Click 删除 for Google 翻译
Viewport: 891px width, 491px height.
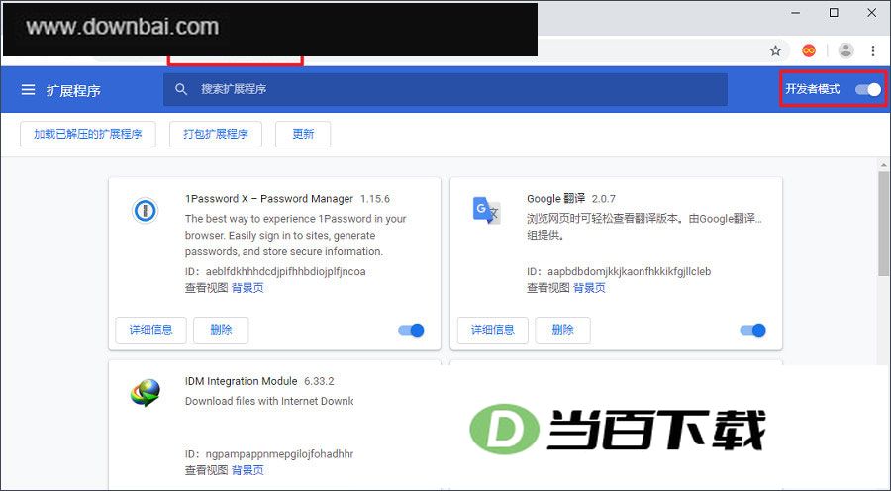[x=562, y=330]
